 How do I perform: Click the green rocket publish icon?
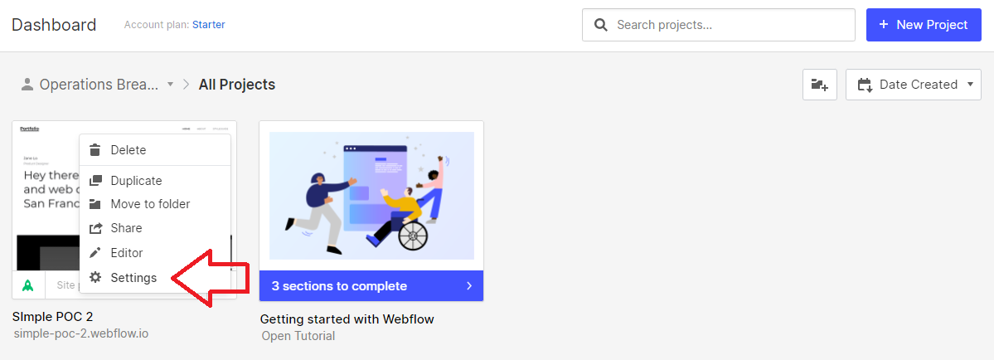pyautogui.click(x=28, y=285)
